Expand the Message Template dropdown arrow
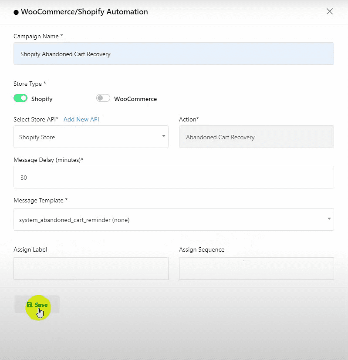 [329, 219]
